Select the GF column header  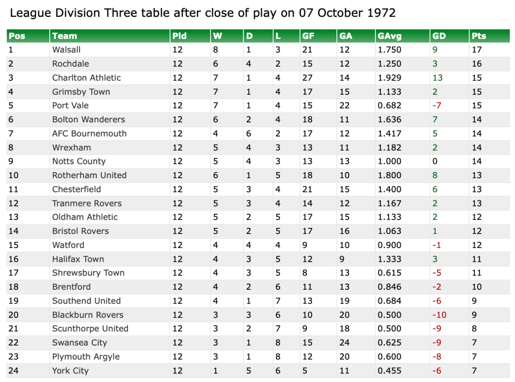pyautogui.click(x=308, y=36)
